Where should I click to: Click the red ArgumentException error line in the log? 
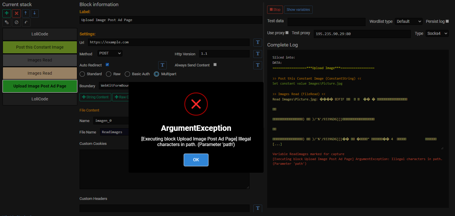[357, 161]
